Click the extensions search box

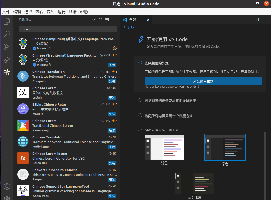[68, 29]
